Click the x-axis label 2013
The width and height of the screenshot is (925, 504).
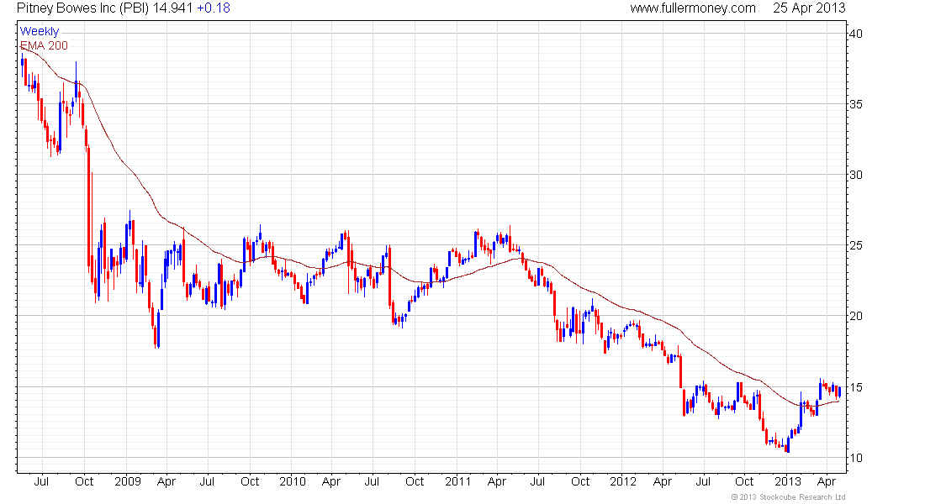click(x=788, y=481)
